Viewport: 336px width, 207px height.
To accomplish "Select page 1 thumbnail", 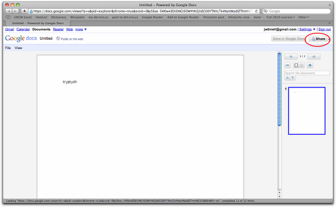I will coord(307,111).
